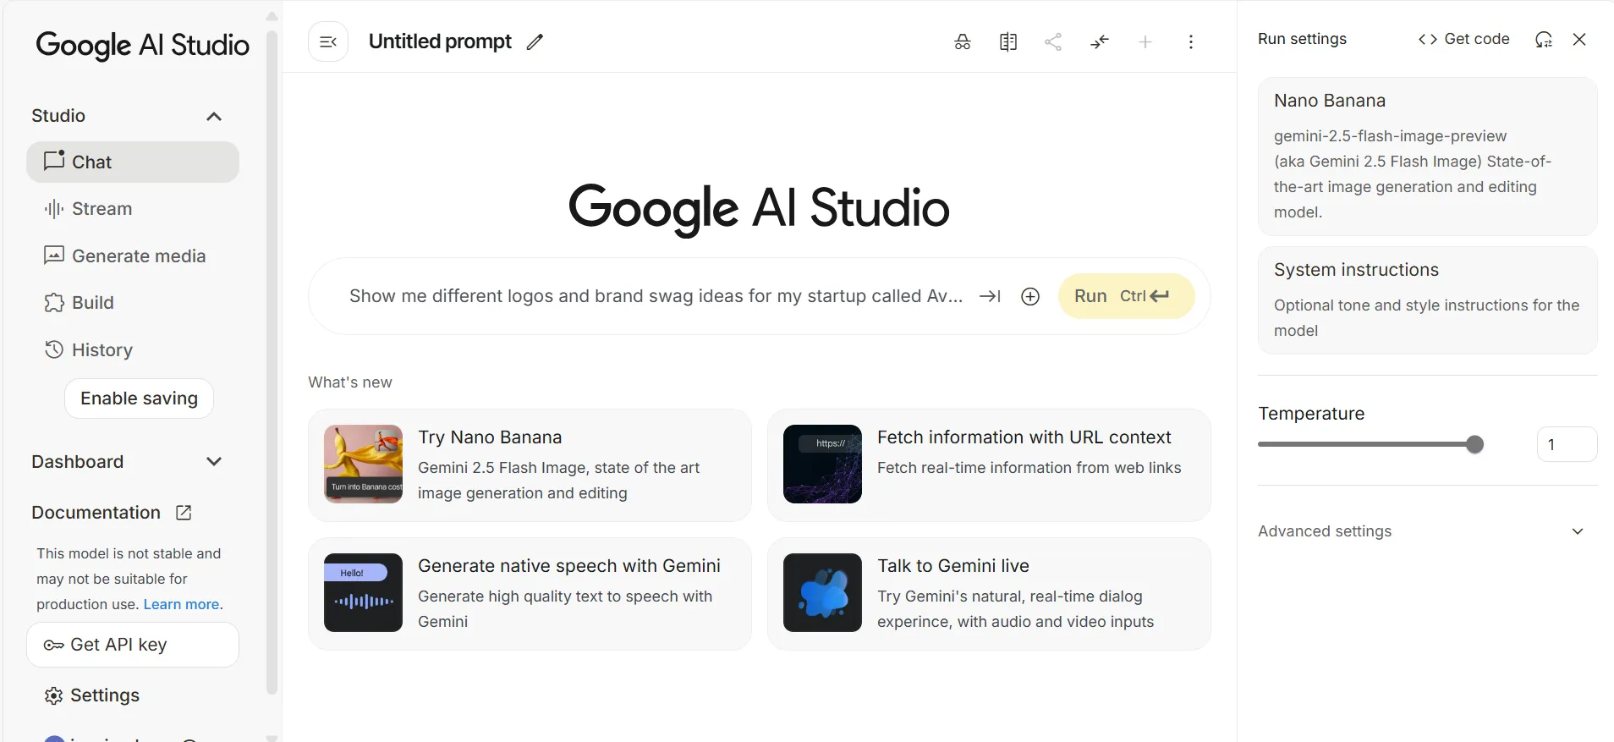Open 'Generate native speech with Gemini' title
Image resolution: width=1614 pixels, height=742 pixels.
pos(569,566)
